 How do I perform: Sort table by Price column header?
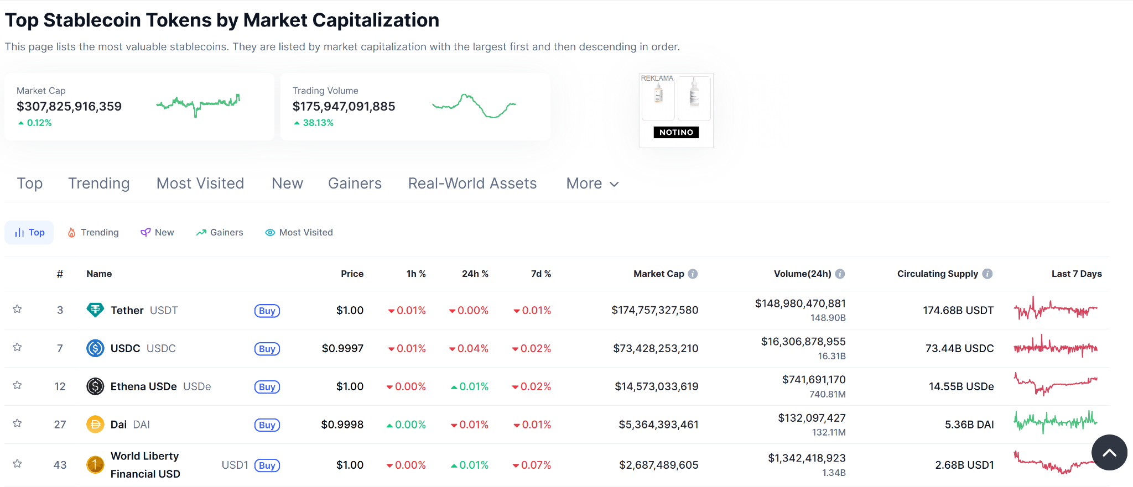click(x=352, y=274)
